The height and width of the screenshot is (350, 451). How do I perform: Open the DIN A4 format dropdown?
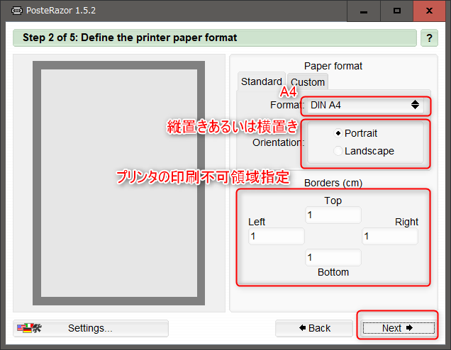365,105
